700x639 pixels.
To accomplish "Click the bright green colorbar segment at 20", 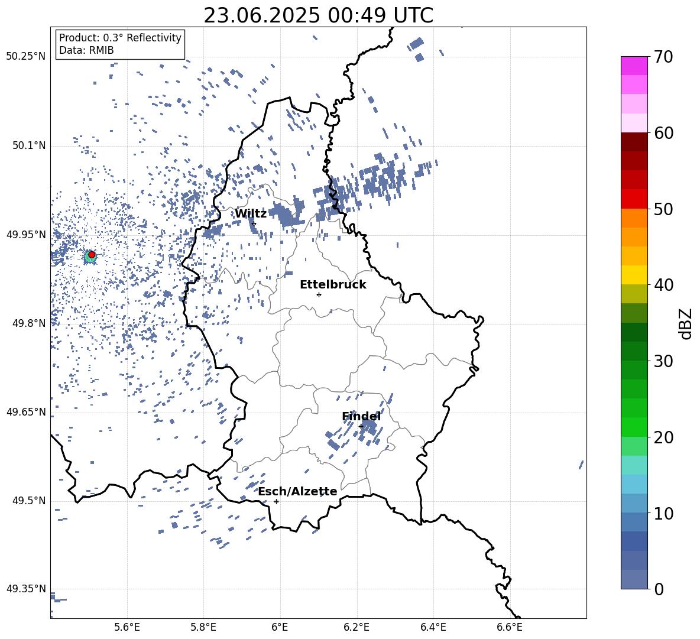I will pyautogui.click(x=634, y=427).
